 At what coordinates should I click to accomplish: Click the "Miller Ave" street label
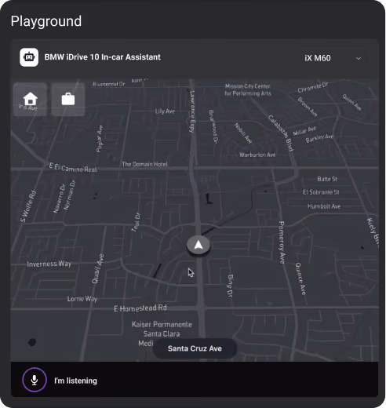(304, 131)
